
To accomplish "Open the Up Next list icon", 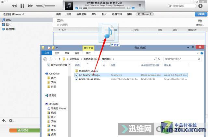I will (x=139, y=6).
